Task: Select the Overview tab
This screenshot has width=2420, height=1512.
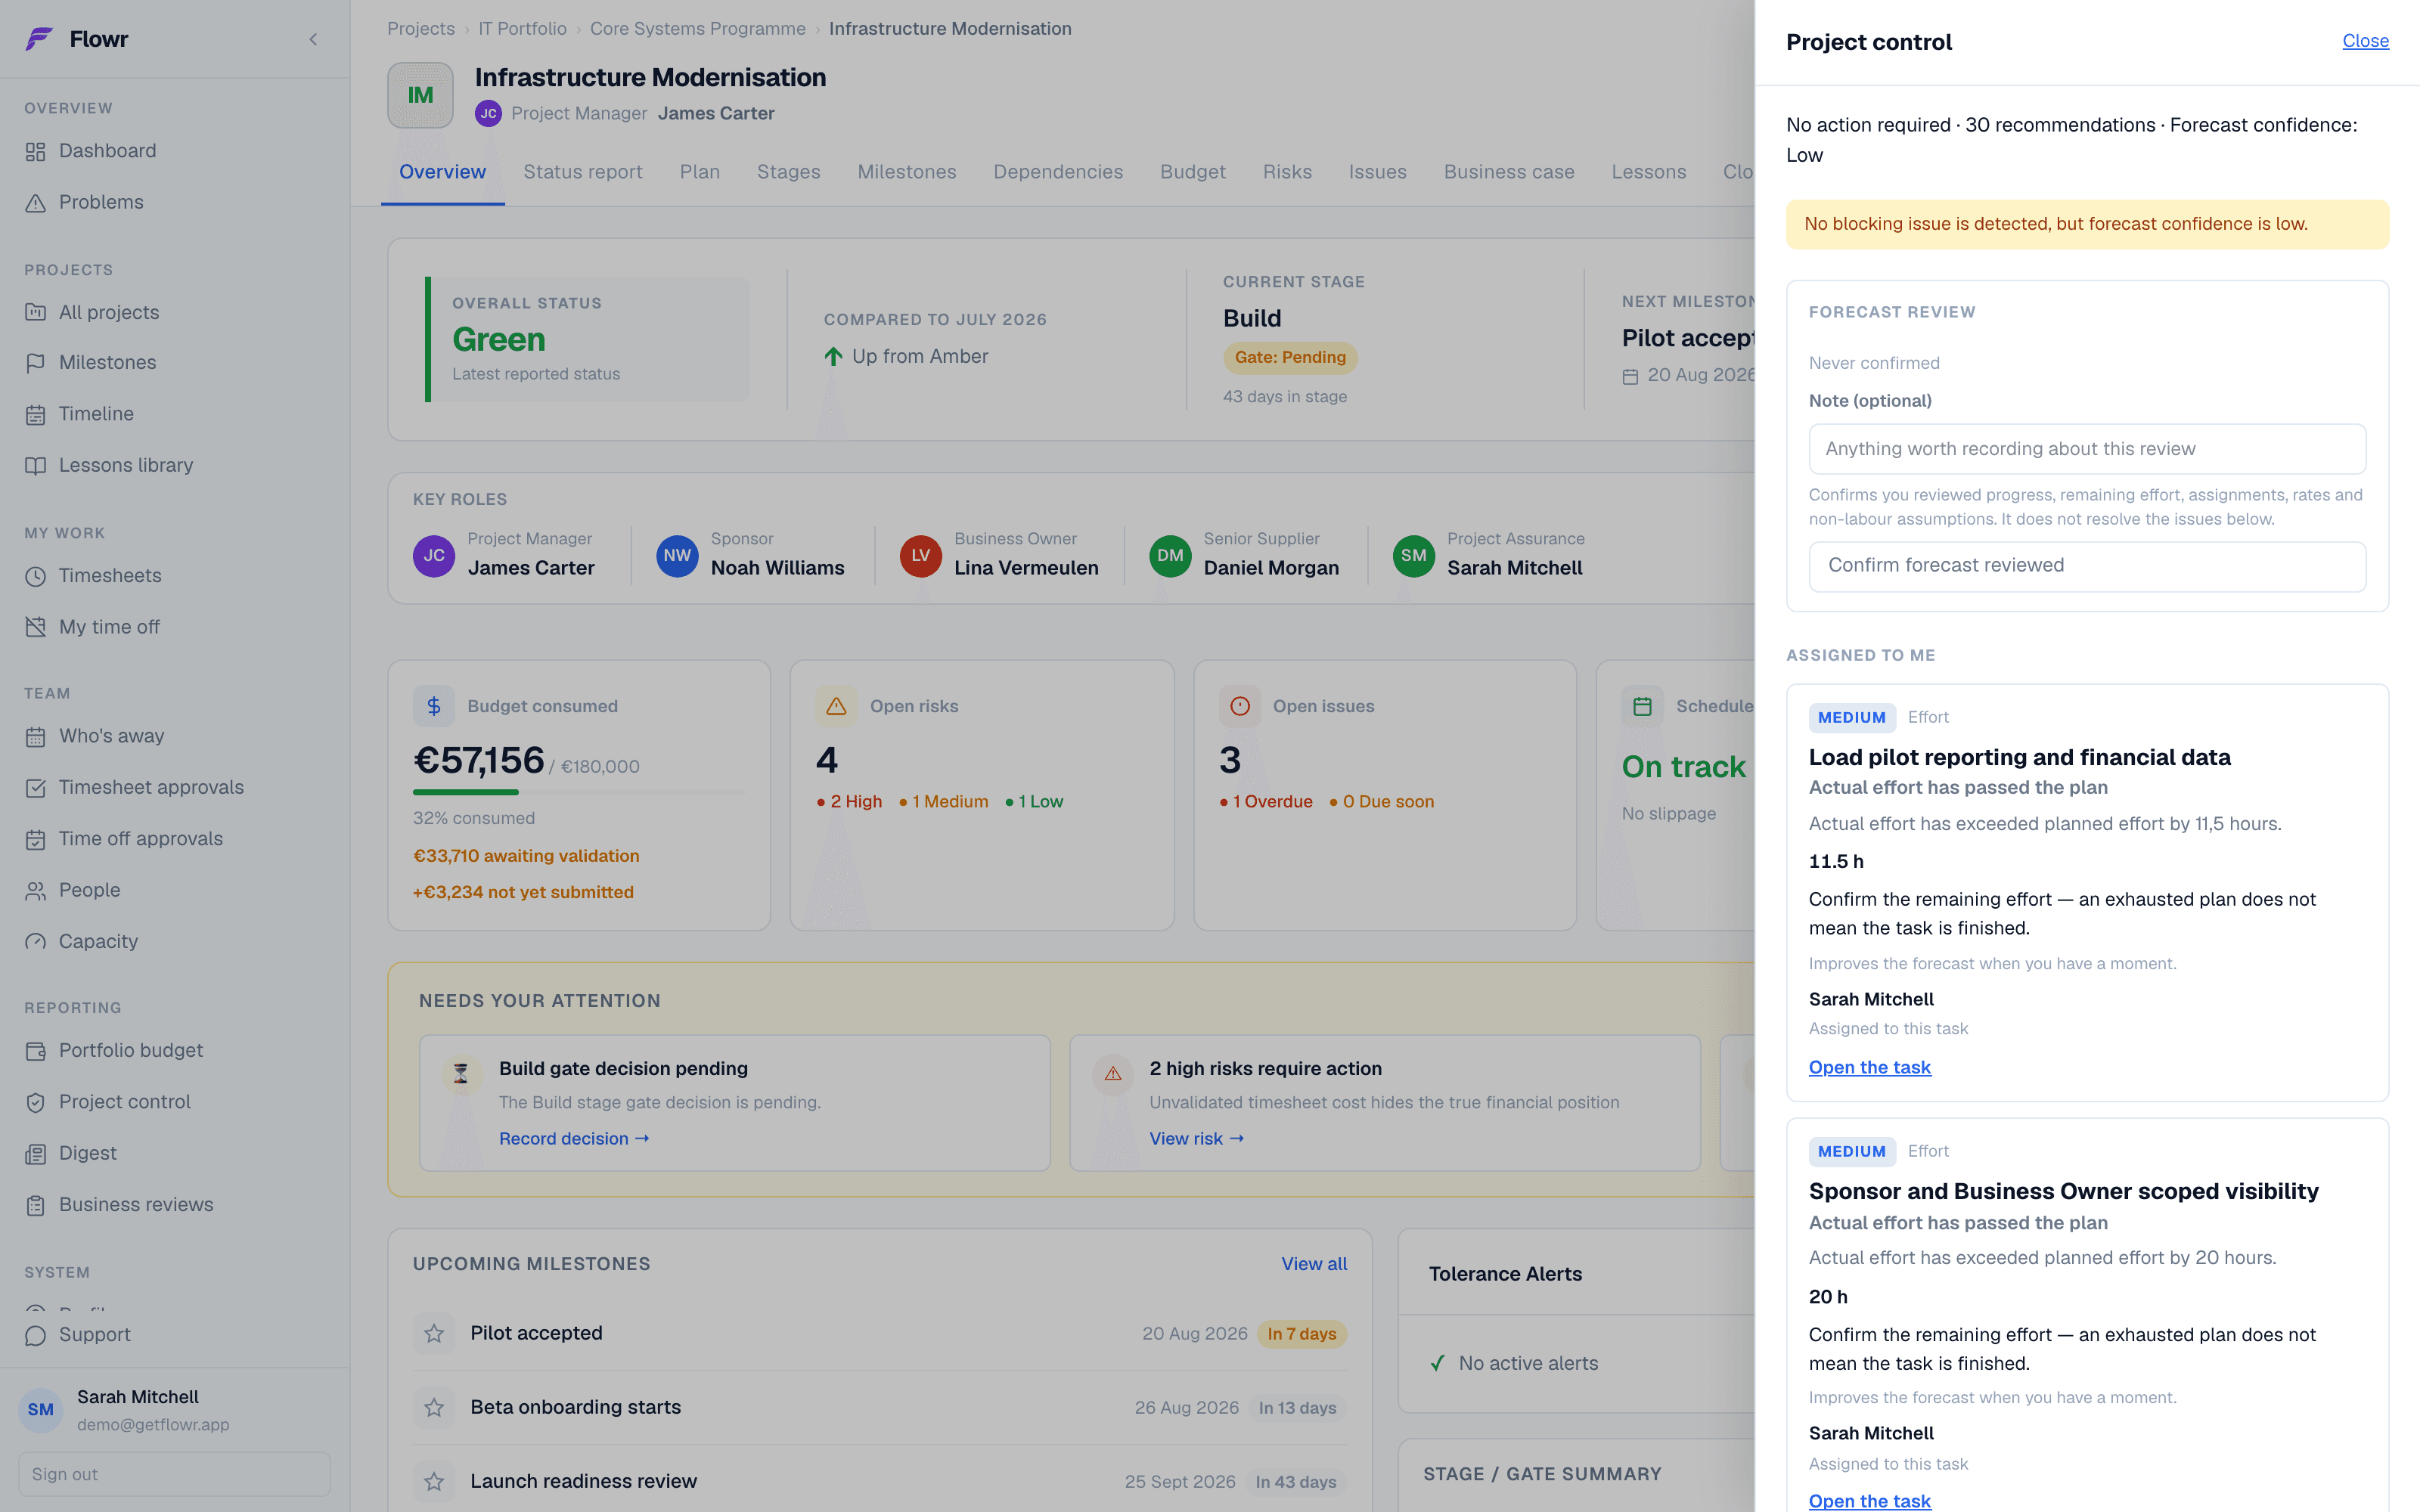Action: 442,172
